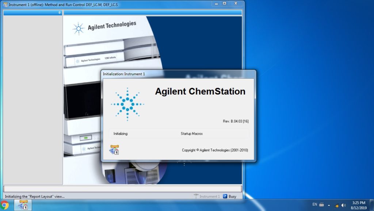Image resolution: width=374 pixels, height=211 pixels.
Task: Select the ChemStation icon on the taskbar
Action: click(x=23, y=206)
